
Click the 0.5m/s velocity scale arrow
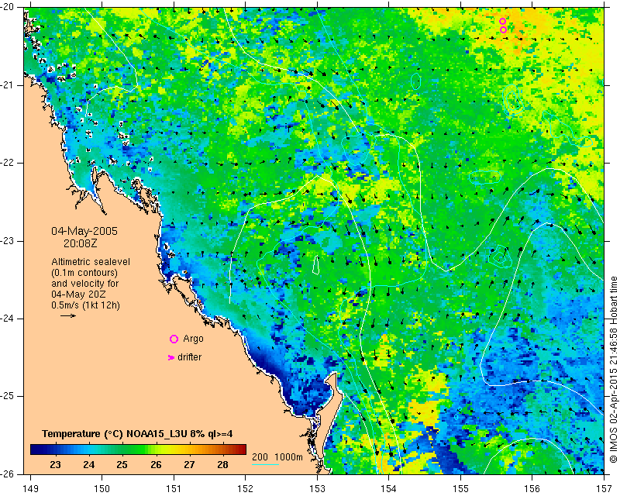(68, 315)
